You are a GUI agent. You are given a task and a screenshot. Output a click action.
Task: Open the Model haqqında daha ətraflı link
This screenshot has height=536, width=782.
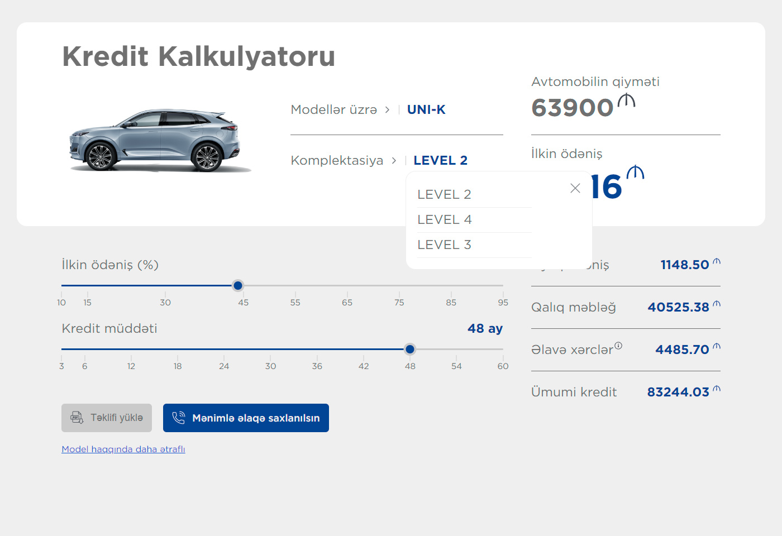(123, 449)
